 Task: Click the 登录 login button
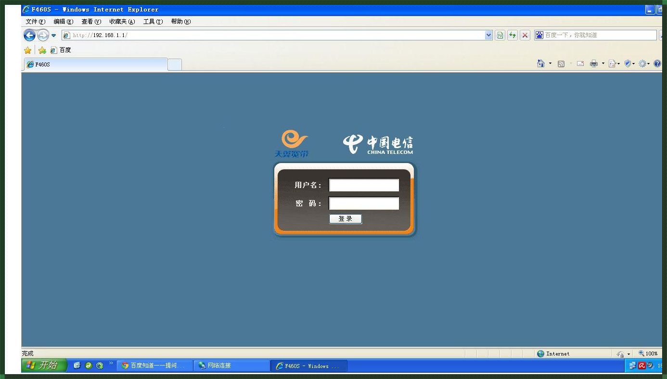pos(346,219)
